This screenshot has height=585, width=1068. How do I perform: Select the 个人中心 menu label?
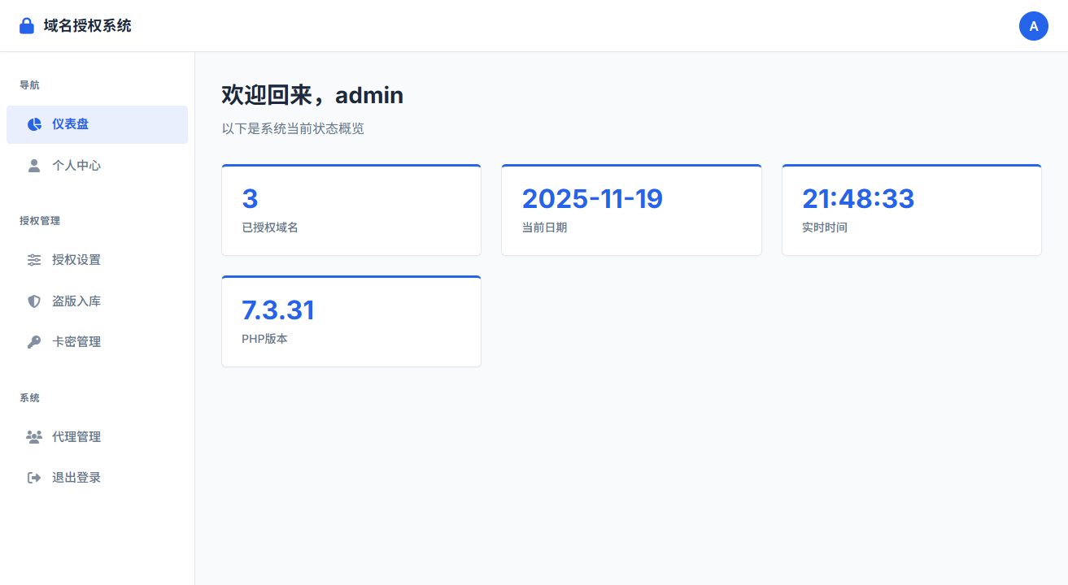76,166
